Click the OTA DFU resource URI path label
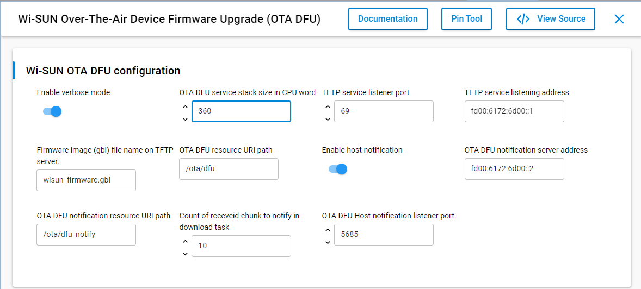 pyautogui.click(x=226, y=150)
